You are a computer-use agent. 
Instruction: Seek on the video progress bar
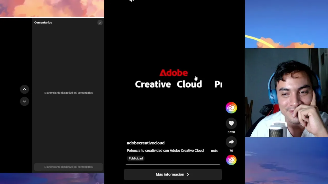point(173,165)
